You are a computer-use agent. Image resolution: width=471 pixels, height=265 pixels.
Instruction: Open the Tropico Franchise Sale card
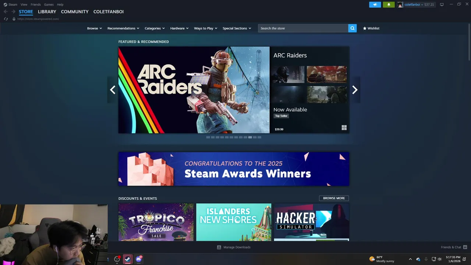[156, 222]
